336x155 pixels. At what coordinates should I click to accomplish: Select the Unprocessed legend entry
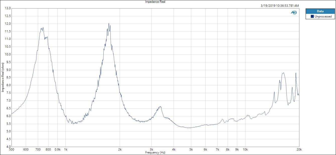(320, 16)
